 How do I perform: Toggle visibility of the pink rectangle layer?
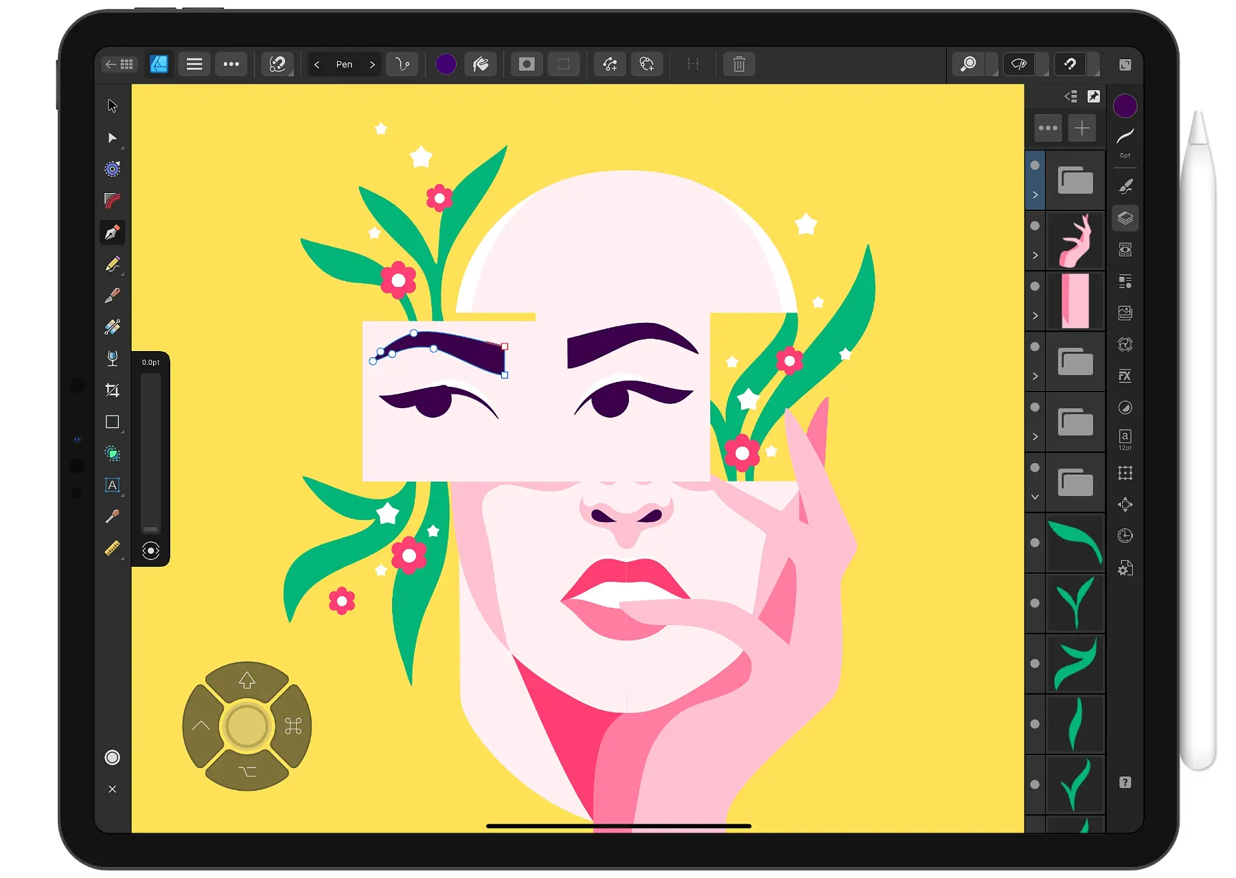(x=1035, y=286)
